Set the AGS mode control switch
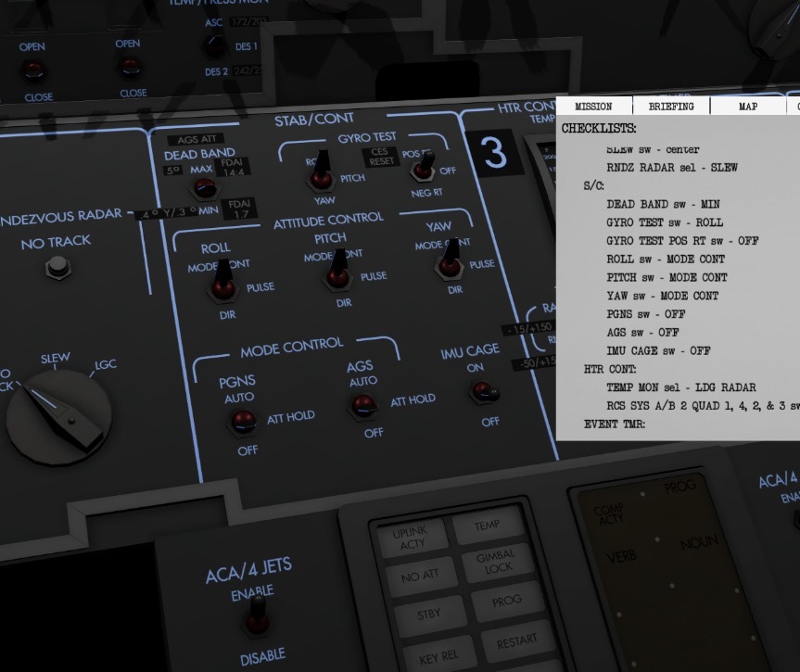This screenshot has height=672, width=800. click(363, 406)
